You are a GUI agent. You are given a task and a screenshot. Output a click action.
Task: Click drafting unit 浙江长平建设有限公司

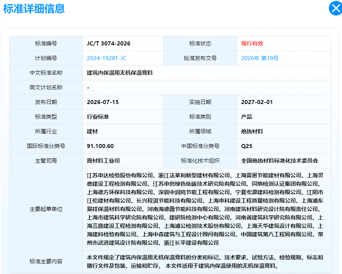(x=191, y=242)
